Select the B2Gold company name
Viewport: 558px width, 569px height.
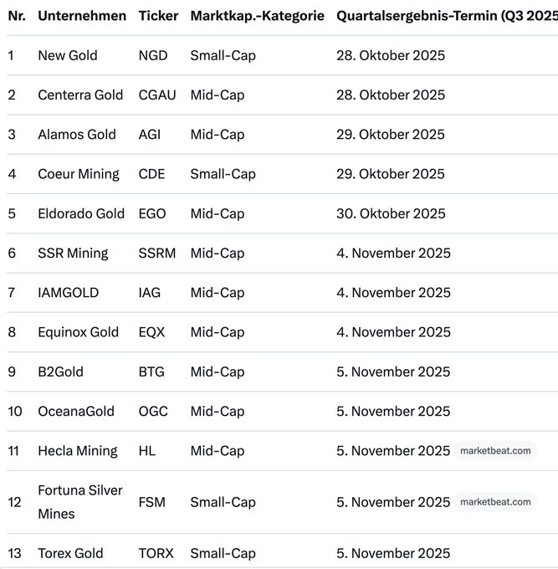click(61, 372)
